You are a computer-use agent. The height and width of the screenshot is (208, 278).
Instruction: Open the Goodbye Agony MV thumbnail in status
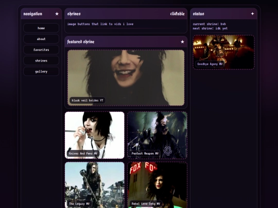coord(224,52)
